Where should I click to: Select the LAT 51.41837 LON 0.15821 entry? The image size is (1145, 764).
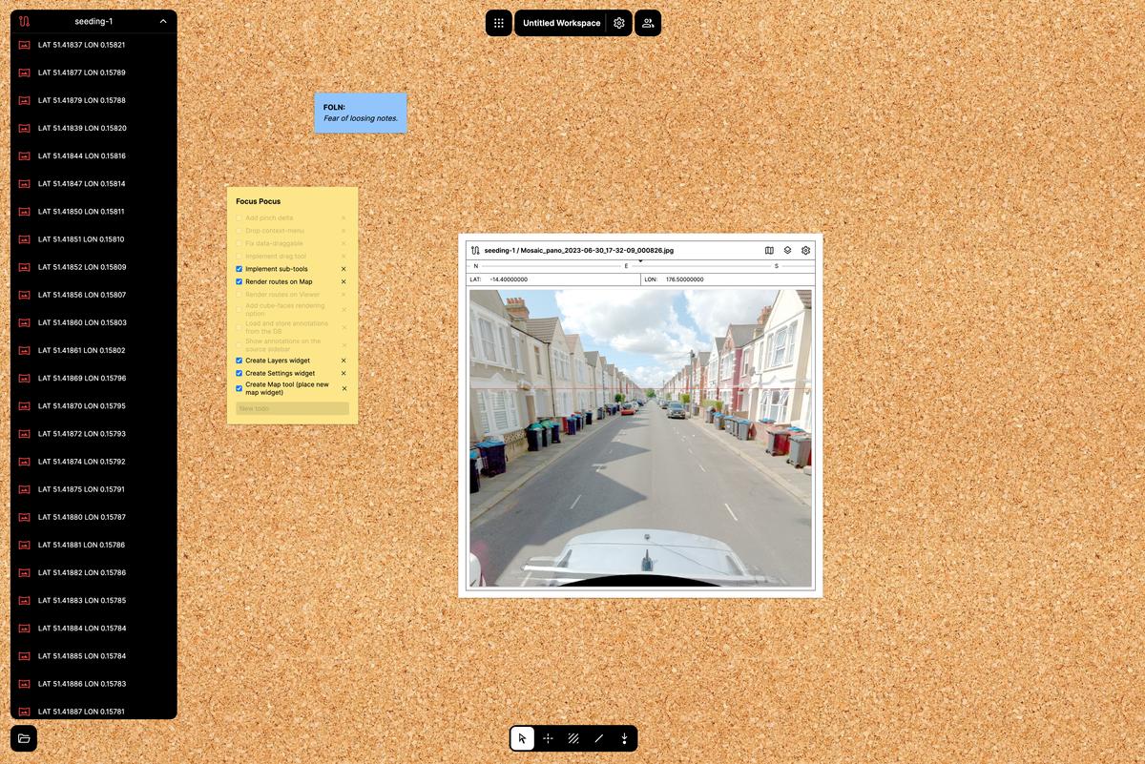tap(81, 45)
